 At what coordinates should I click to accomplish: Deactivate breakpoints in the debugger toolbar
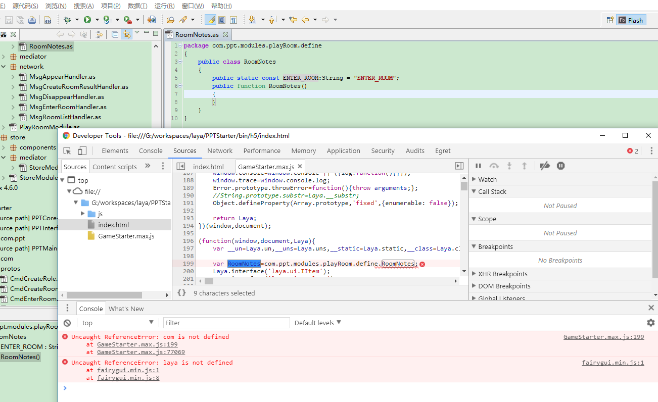point(544,166)
